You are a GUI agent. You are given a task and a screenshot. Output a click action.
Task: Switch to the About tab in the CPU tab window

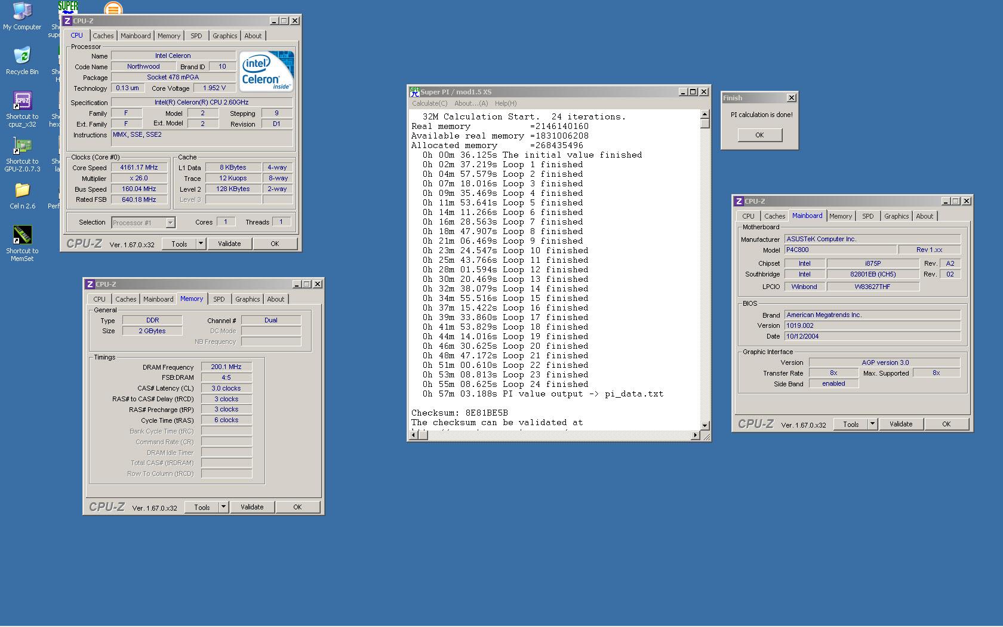coord(253,36)
